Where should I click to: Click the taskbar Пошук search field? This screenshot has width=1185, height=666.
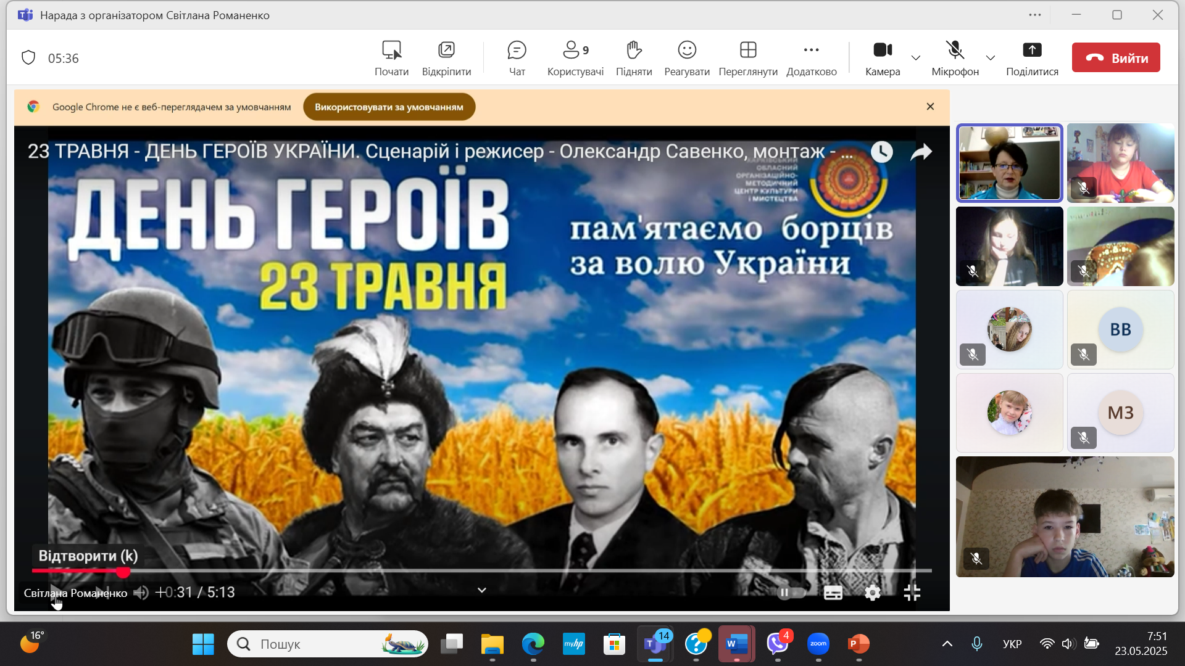point(328,644)
